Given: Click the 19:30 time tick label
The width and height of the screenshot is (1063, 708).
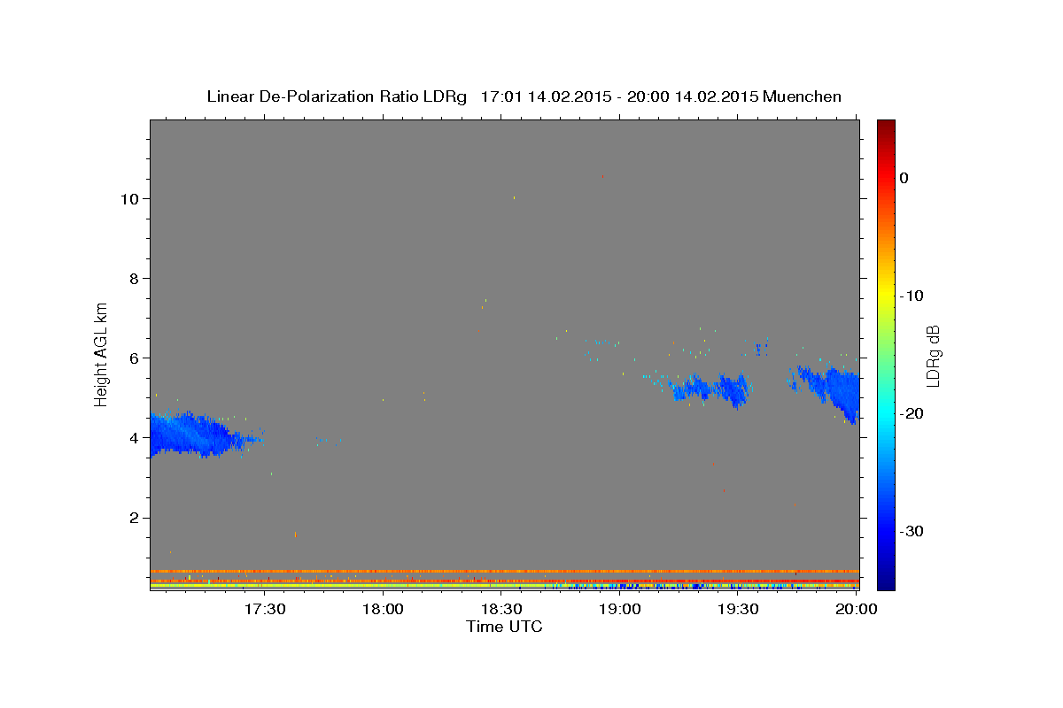Looking at the screenshot, I should coord(738,609).
